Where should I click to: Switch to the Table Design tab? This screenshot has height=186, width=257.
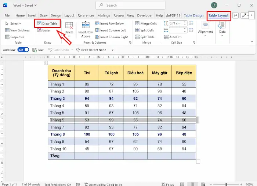193,15
